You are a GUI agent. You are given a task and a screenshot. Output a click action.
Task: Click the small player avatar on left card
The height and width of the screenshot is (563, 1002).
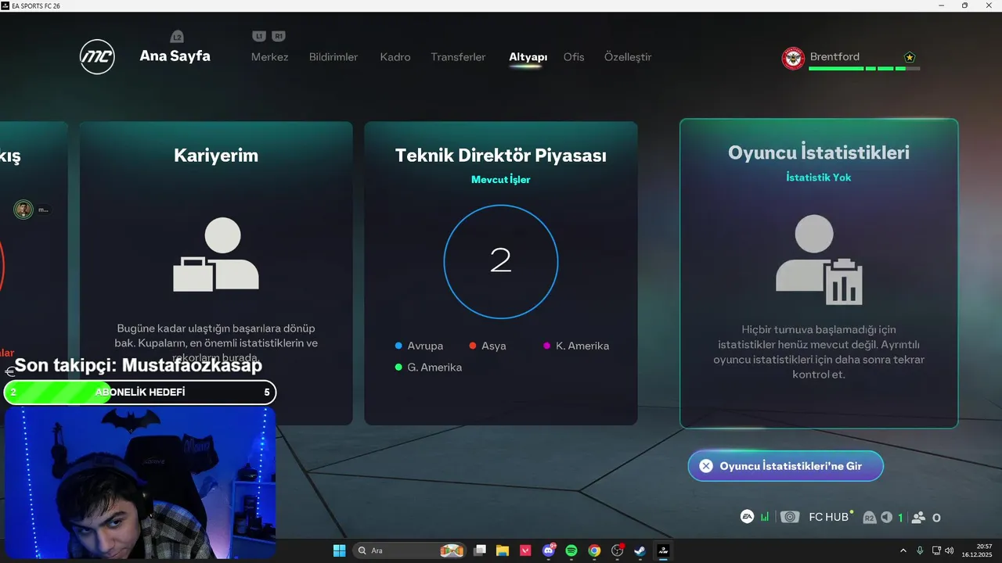(23, 210)
